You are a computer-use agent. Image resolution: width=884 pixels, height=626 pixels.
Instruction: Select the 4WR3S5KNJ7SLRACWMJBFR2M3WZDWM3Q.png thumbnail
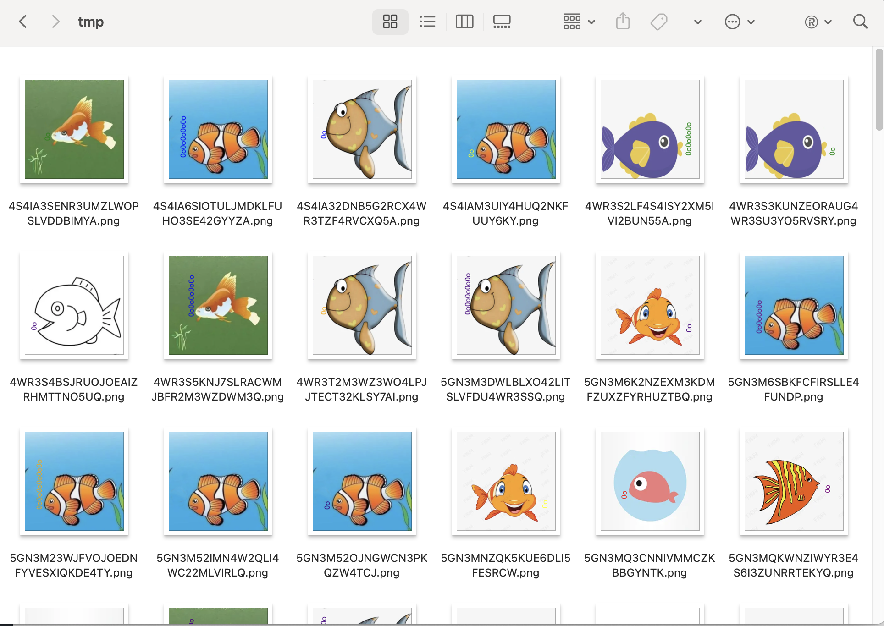coord(218,305)
